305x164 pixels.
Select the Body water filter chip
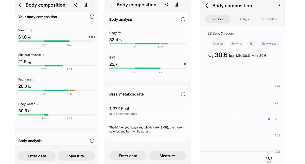[269, 43]
